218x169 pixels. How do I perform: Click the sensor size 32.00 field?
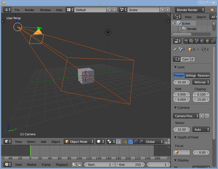[181, 129]
